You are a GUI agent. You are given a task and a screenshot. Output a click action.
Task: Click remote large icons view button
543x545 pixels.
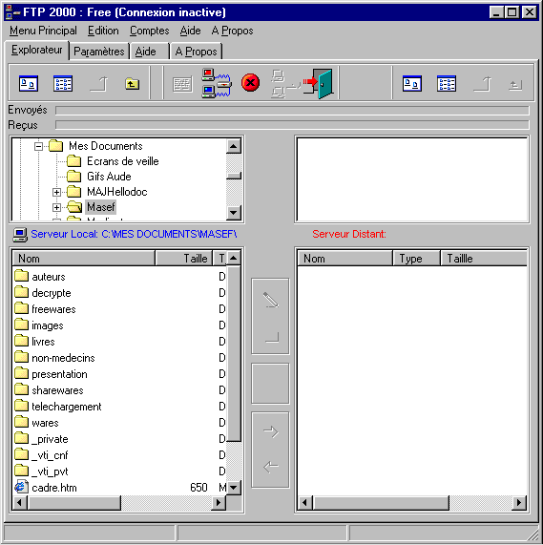click(411, 84)
